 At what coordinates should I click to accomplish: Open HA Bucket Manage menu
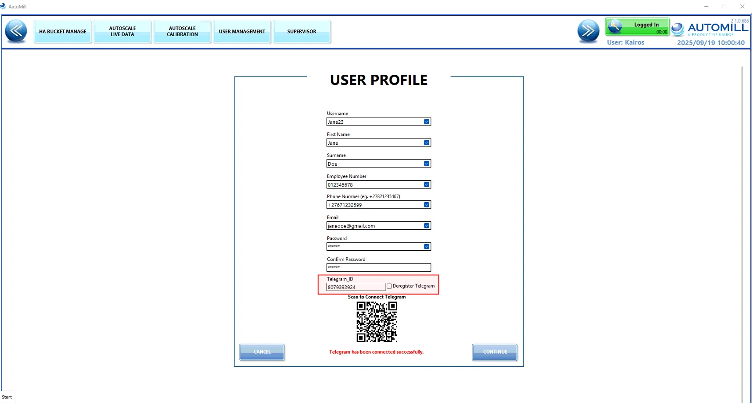click(x=63, y=32)
